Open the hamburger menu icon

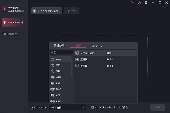146,3
